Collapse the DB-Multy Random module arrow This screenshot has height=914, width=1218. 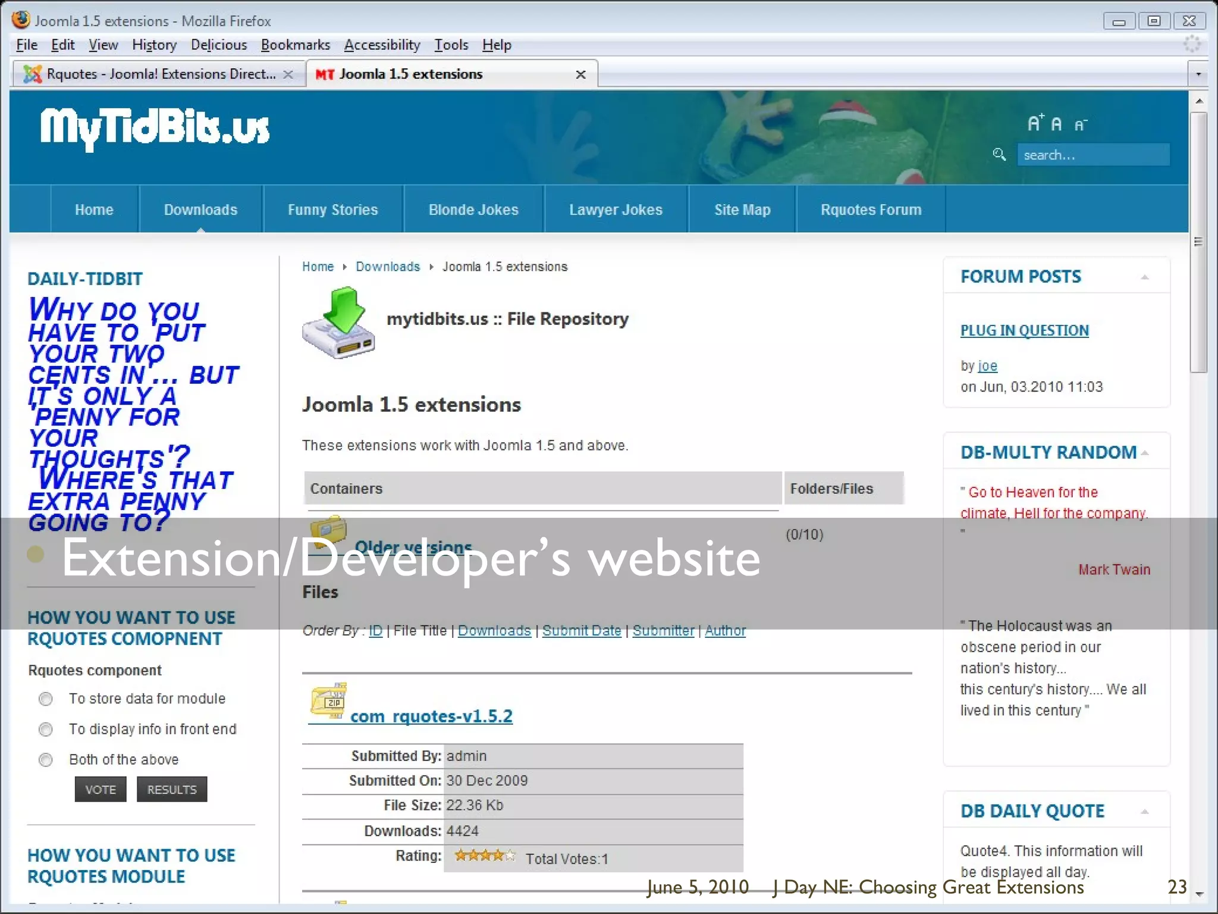(1145, 453)
